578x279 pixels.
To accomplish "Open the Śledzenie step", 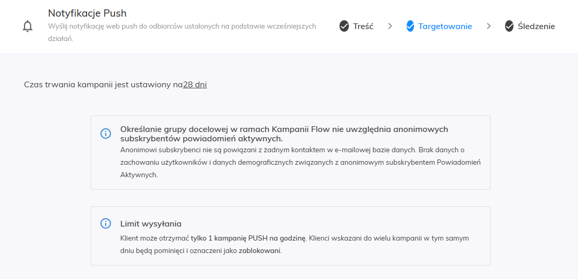I will tap(536, 26).
